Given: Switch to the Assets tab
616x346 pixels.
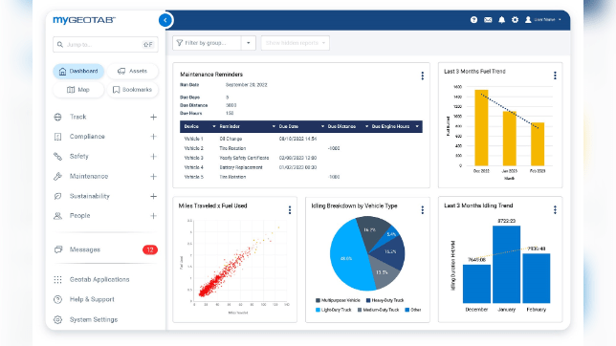Looking at the screenshot, I should [132, 71].
